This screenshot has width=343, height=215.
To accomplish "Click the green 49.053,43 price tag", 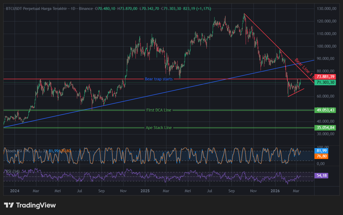I will point(325,110).
